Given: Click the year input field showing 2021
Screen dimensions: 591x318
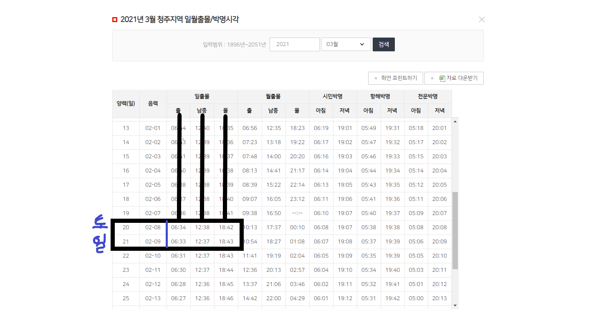Looking at the screenshot, I should [x=295, y=44].
